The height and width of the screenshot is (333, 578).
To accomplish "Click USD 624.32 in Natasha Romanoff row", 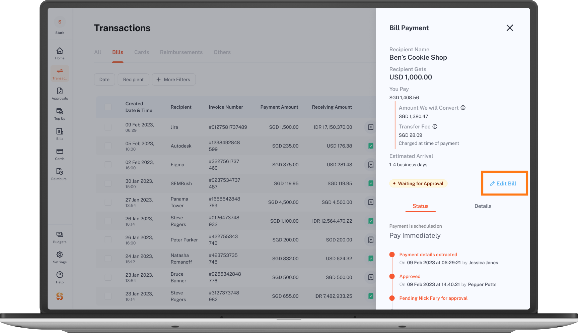I will coord(339,259).
